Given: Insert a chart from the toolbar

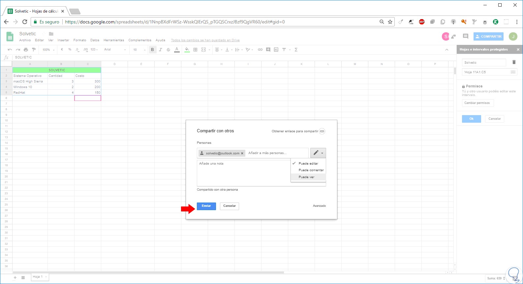Looking at the screenshot, I should pos(276,50).
